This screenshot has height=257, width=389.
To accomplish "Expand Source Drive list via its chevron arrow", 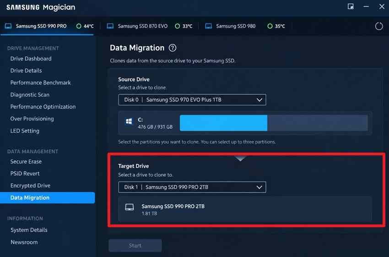I will coord(259,100).
